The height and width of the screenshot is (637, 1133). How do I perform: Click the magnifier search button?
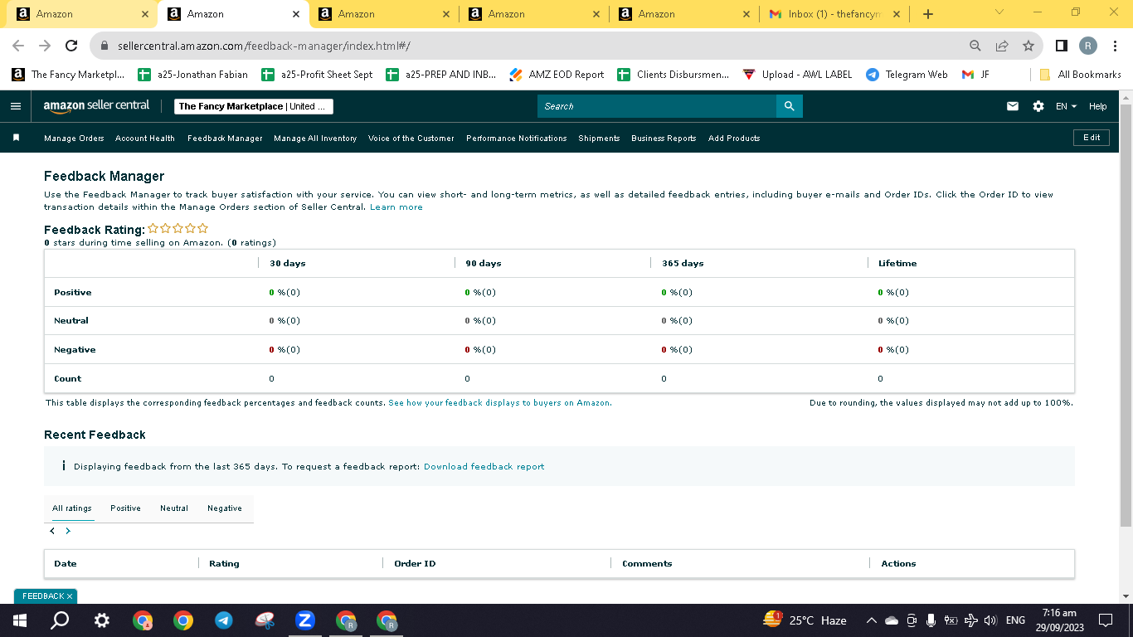[789, 106]
